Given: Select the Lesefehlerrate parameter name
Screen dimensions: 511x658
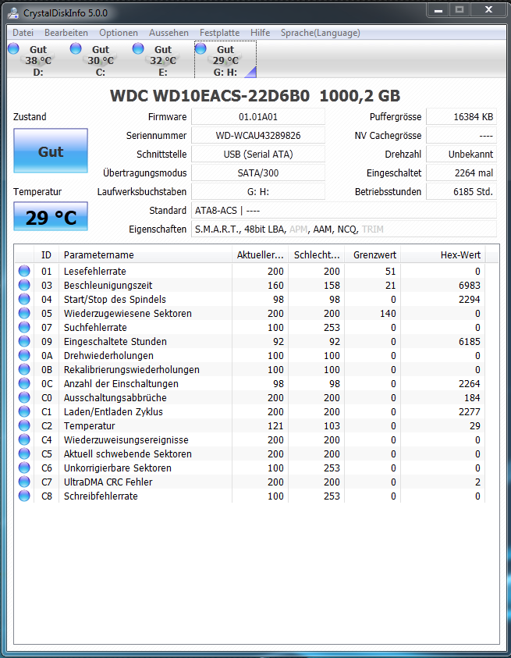Looking at the screenshot, I should click(95, 271).
